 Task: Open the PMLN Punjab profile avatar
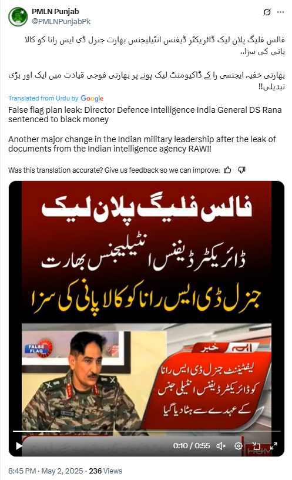(18, 16)
